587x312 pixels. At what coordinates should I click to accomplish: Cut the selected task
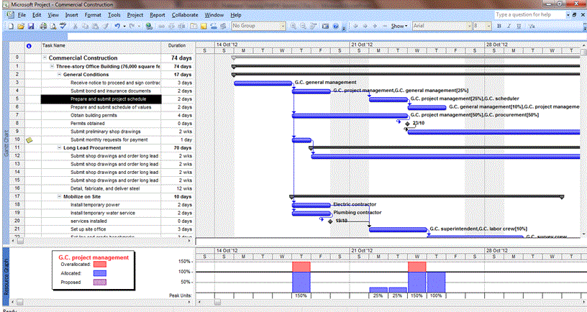click(76, 26)
